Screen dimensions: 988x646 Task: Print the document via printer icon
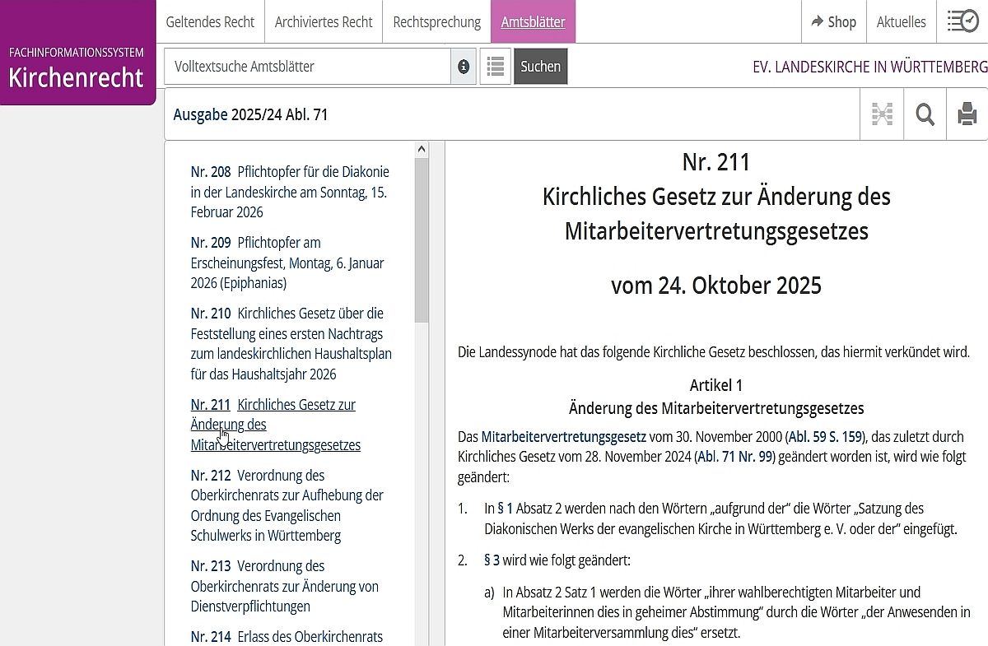click(x=967, y=114)
